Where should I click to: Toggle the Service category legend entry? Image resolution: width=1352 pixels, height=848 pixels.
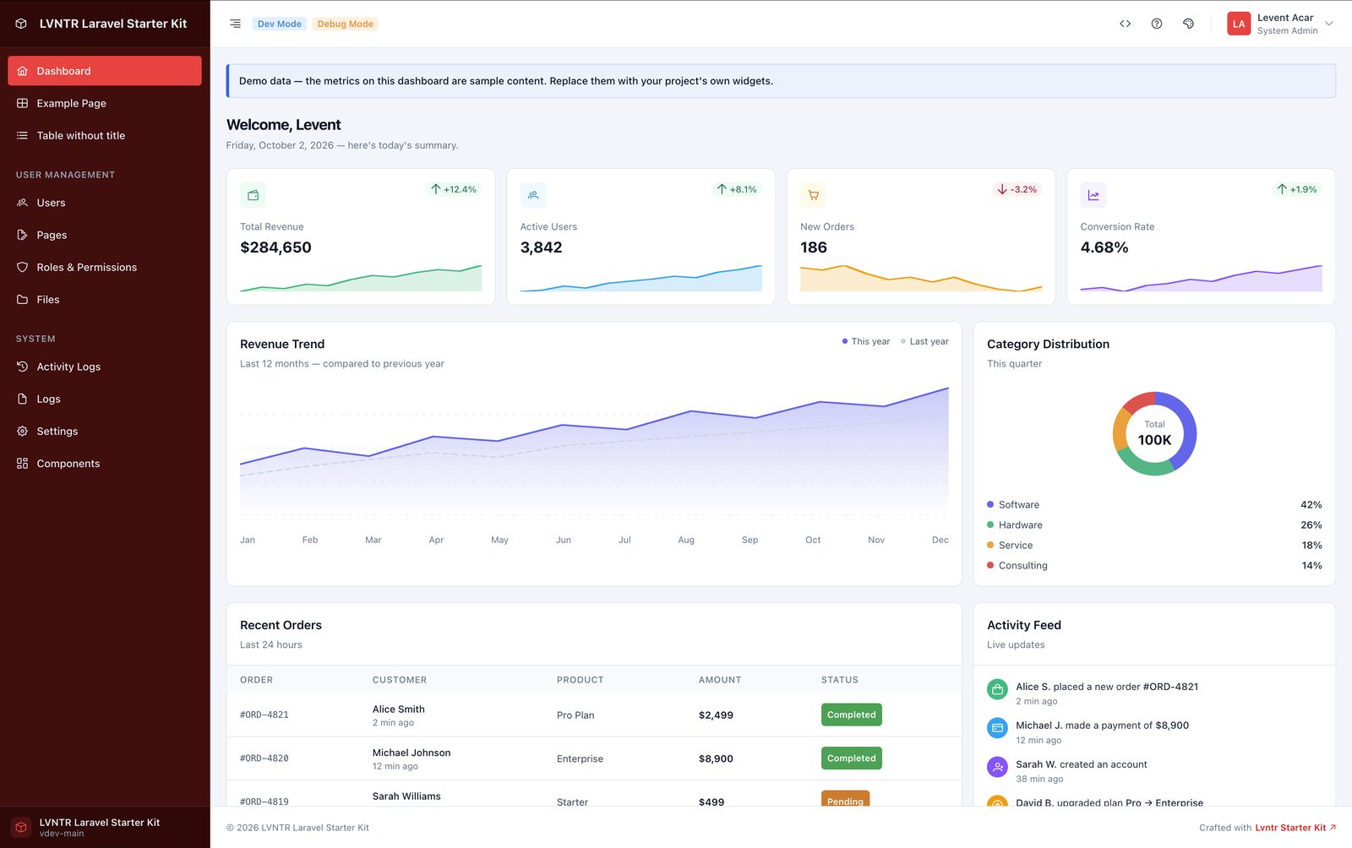(x=1010, y=545)
